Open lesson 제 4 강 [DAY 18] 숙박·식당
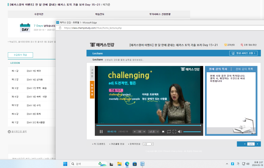 32,97
